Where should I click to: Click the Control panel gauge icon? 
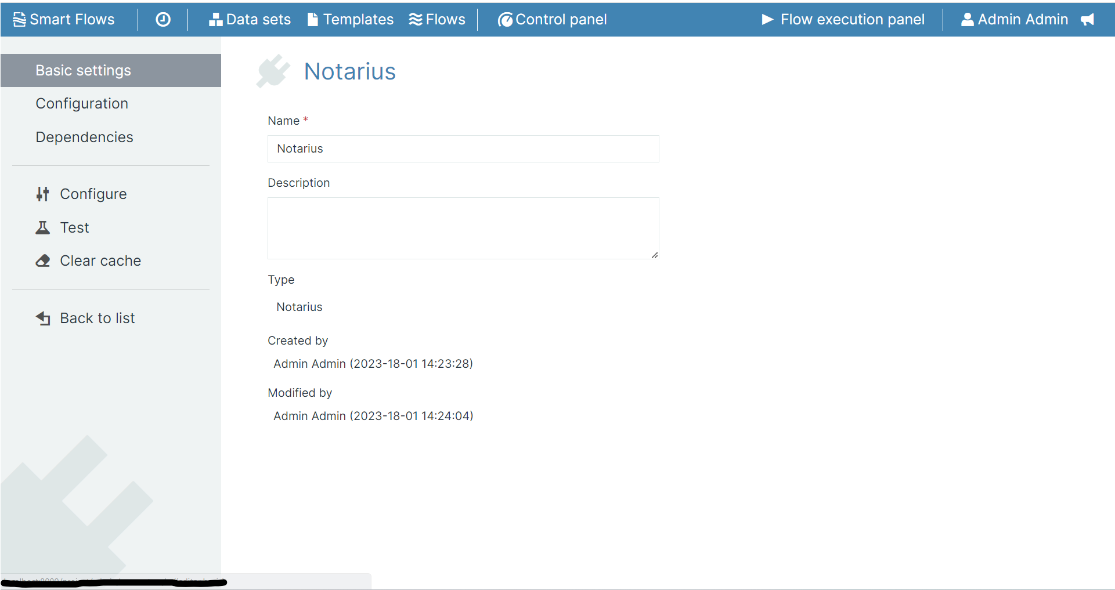click(x=506, y=20)
